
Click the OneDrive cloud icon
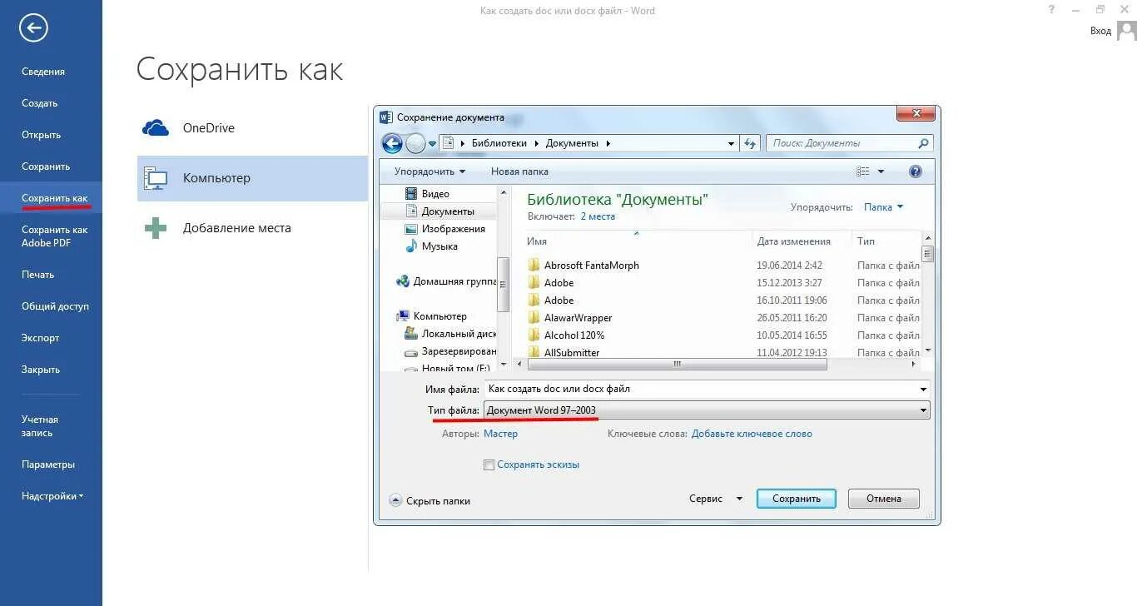pyautogui.click(x=156, y=128)
